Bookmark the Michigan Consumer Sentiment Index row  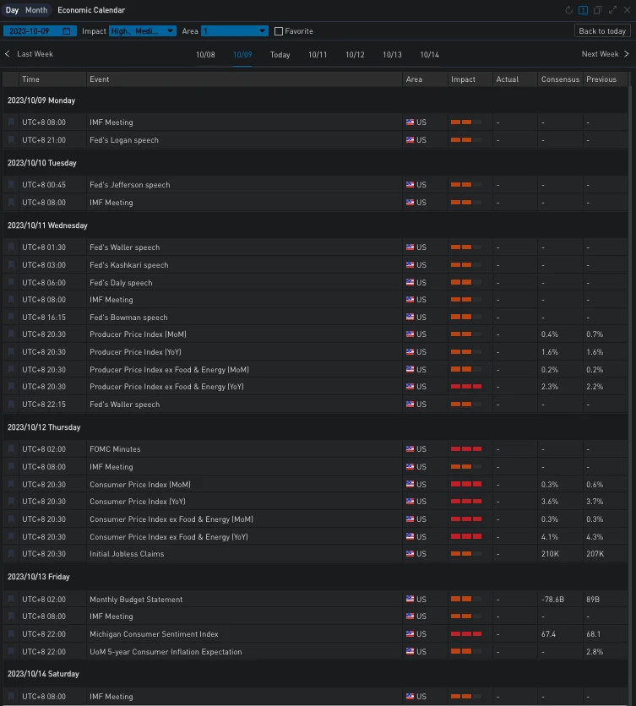click(x=11, y=634)
